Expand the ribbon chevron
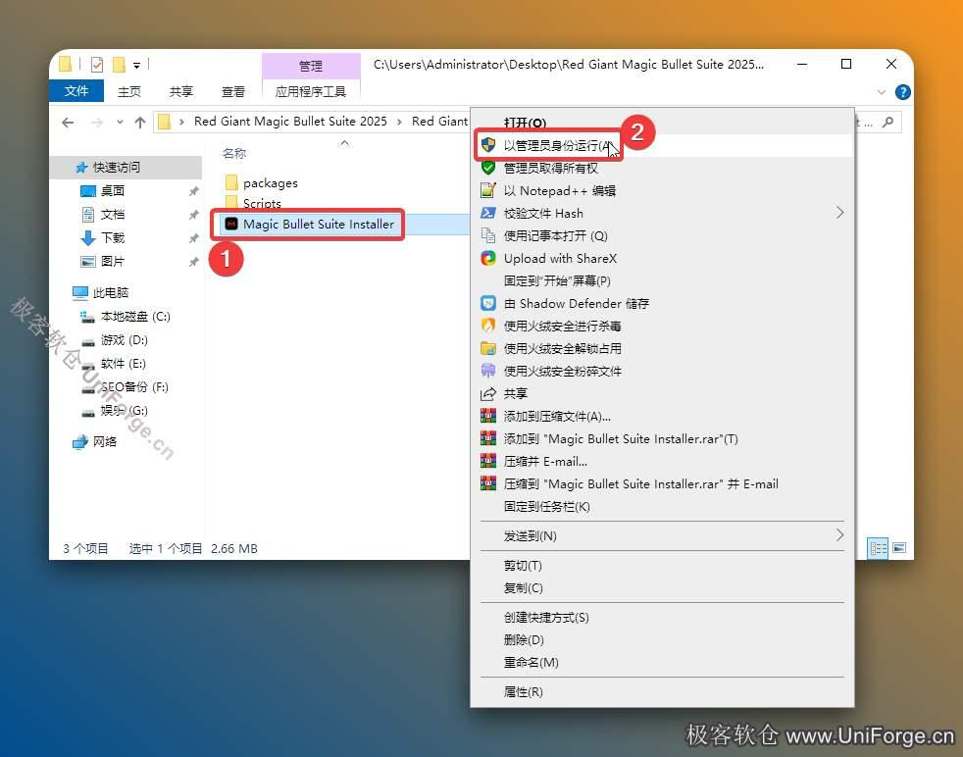The image size is (963, 757). (x=881, y=92)
